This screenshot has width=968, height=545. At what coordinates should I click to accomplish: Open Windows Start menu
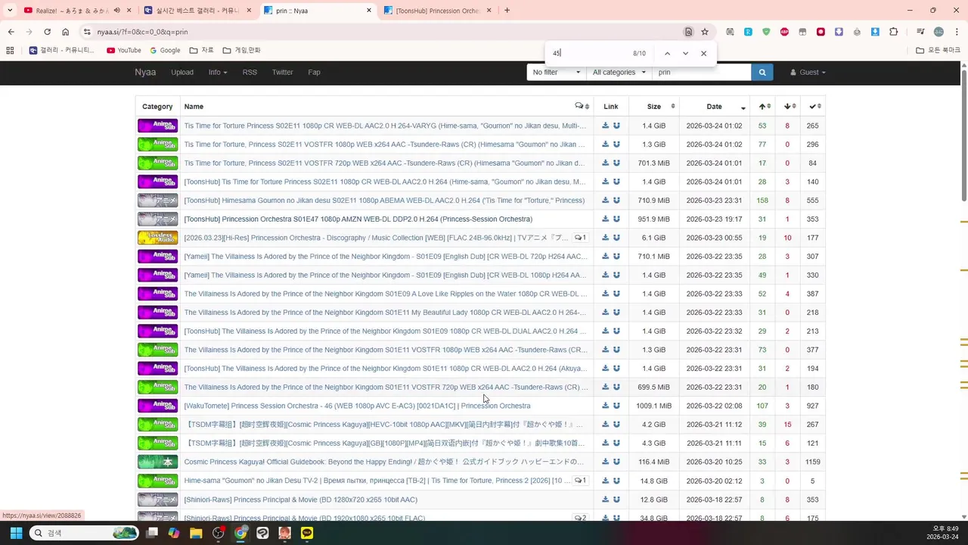[x=16, y=533]
